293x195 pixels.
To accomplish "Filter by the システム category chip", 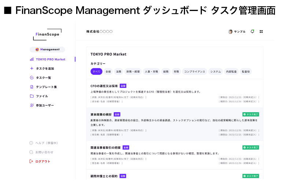I will click(215, 71).
